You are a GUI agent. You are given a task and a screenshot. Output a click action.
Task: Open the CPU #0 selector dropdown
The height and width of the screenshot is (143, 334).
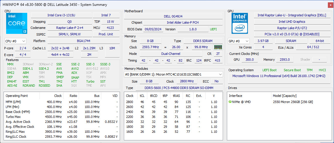pos(15,41)
